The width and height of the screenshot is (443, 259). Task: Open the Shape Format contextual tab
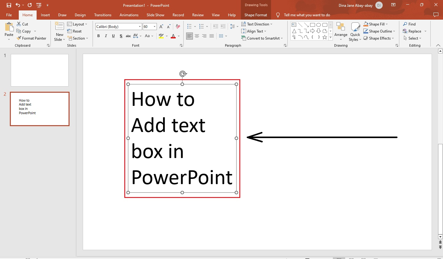click(255, 15)
